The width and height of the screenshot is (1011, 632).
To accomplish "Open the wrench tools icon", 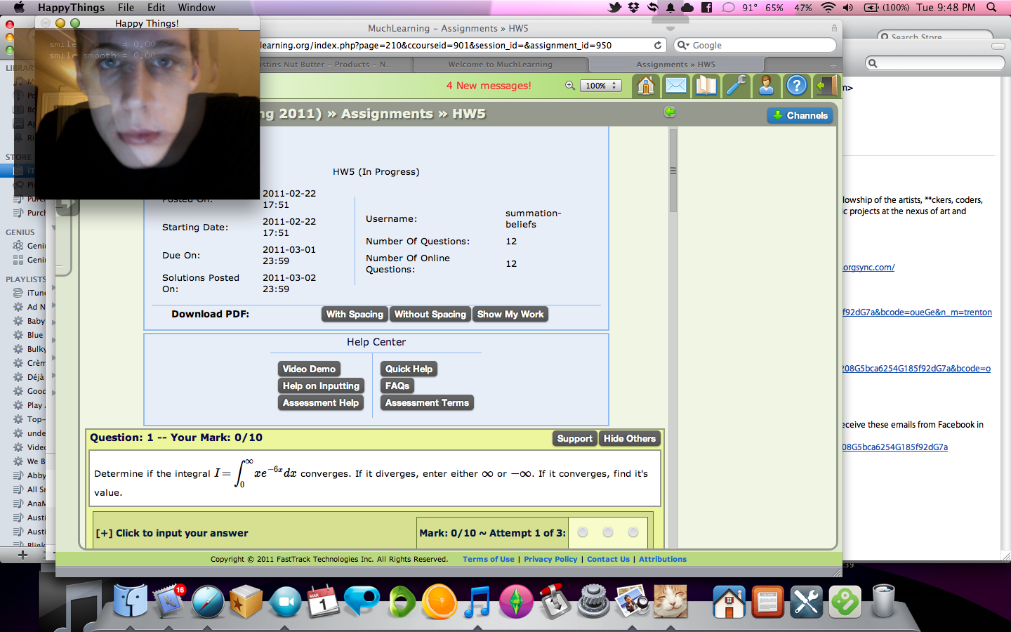I will pos(736,86).
